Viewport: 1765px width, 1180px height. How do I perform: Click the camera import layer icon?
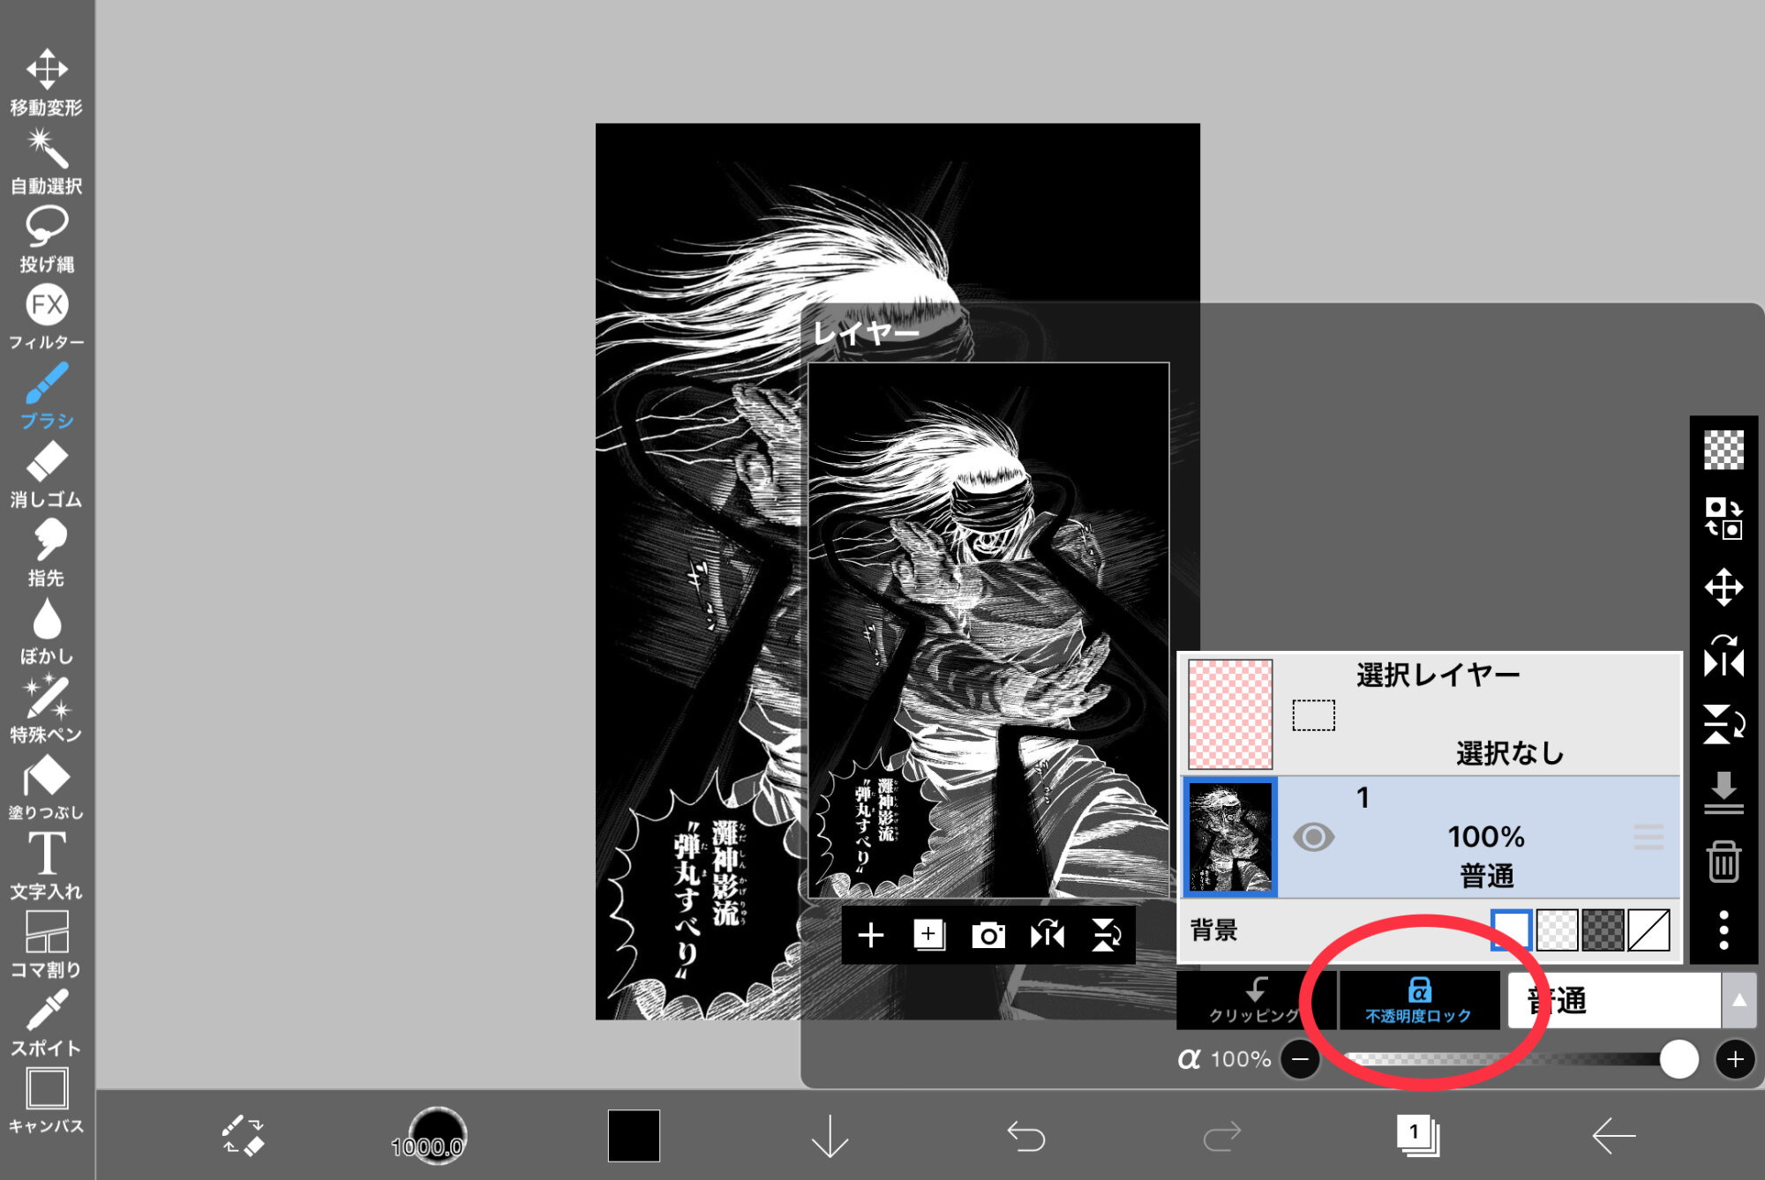[988, 936]
